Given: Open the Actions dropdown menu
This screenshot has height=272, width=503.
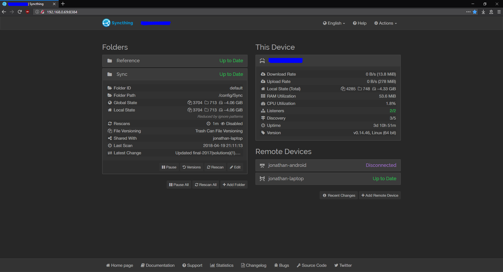Looking at the screenshot, I should (x=385, y=23).
